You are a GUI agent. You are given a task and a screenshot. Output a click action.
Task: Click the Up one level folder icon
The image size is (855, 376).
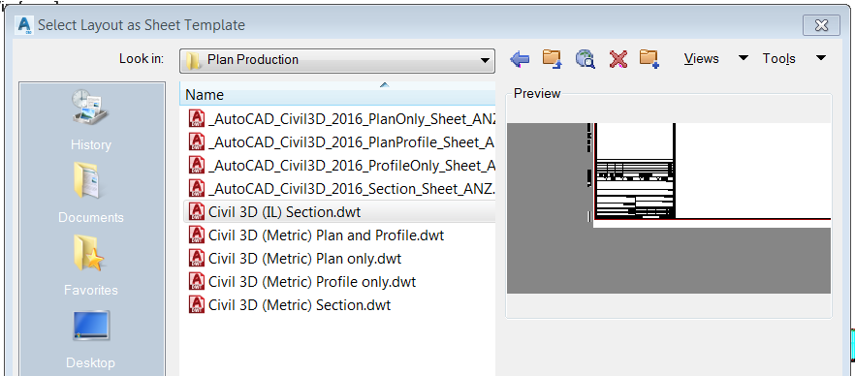coord(552,59)
